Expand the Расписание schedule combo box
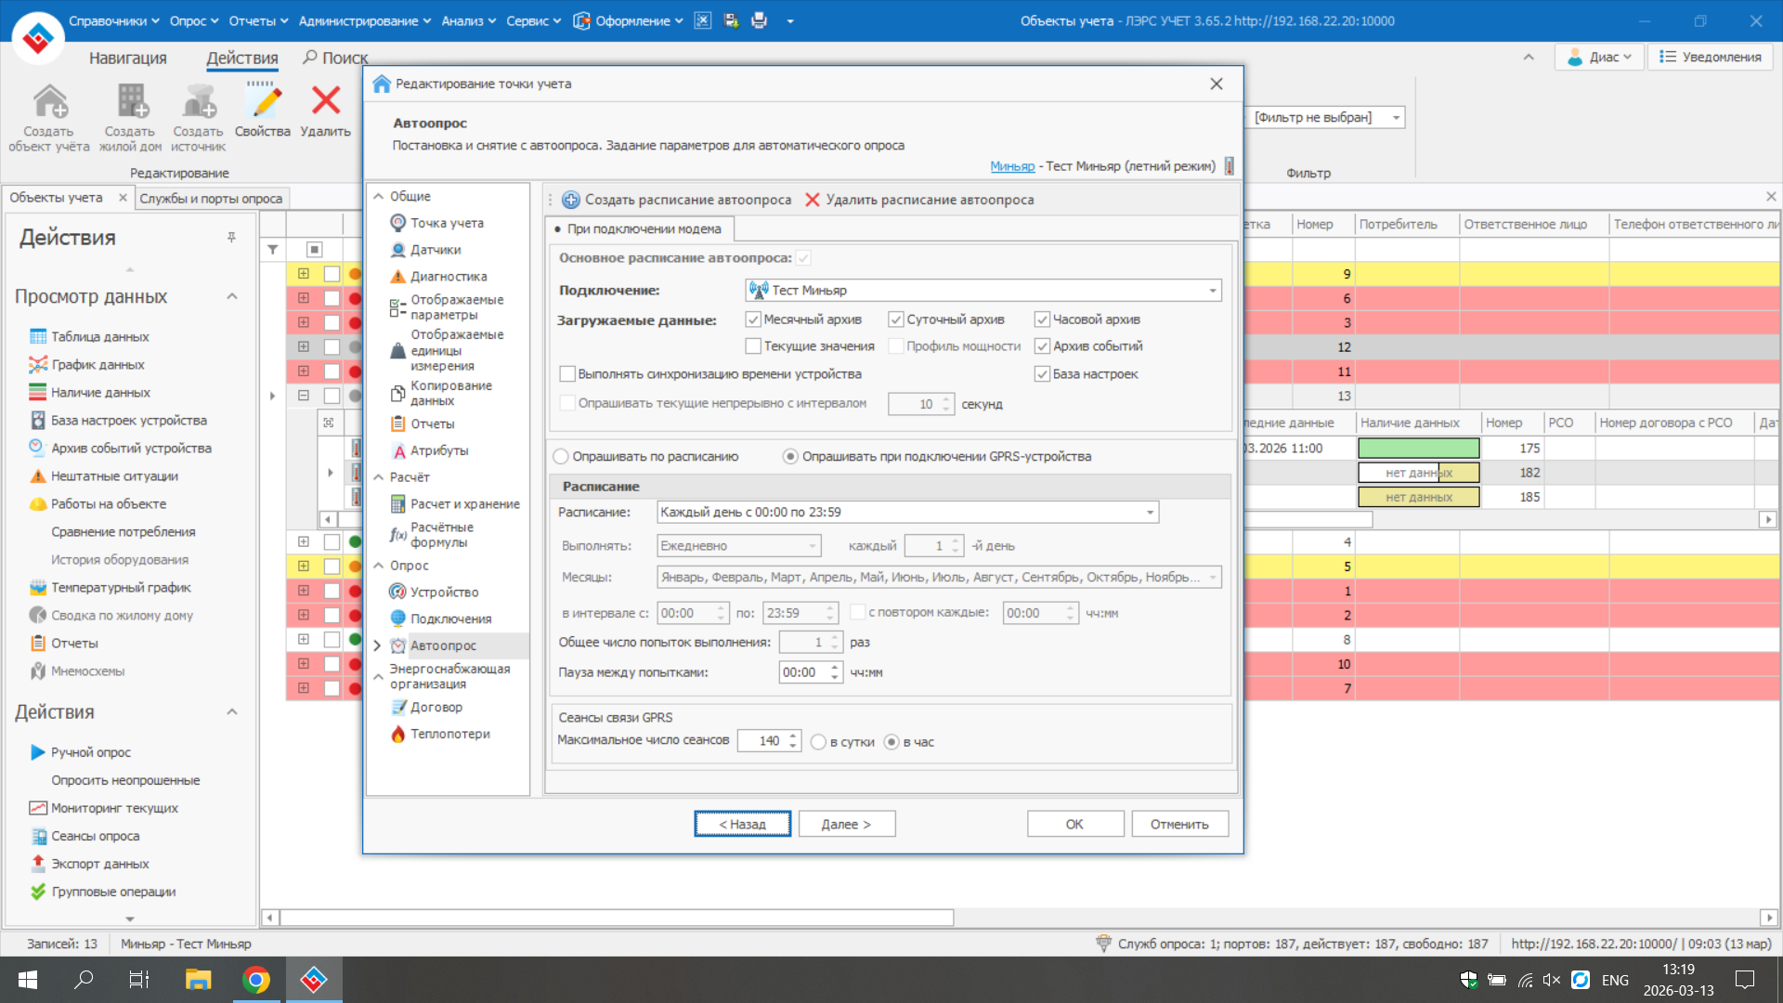This screenshot has height=1003, width=1783. tap(1150, 513)
